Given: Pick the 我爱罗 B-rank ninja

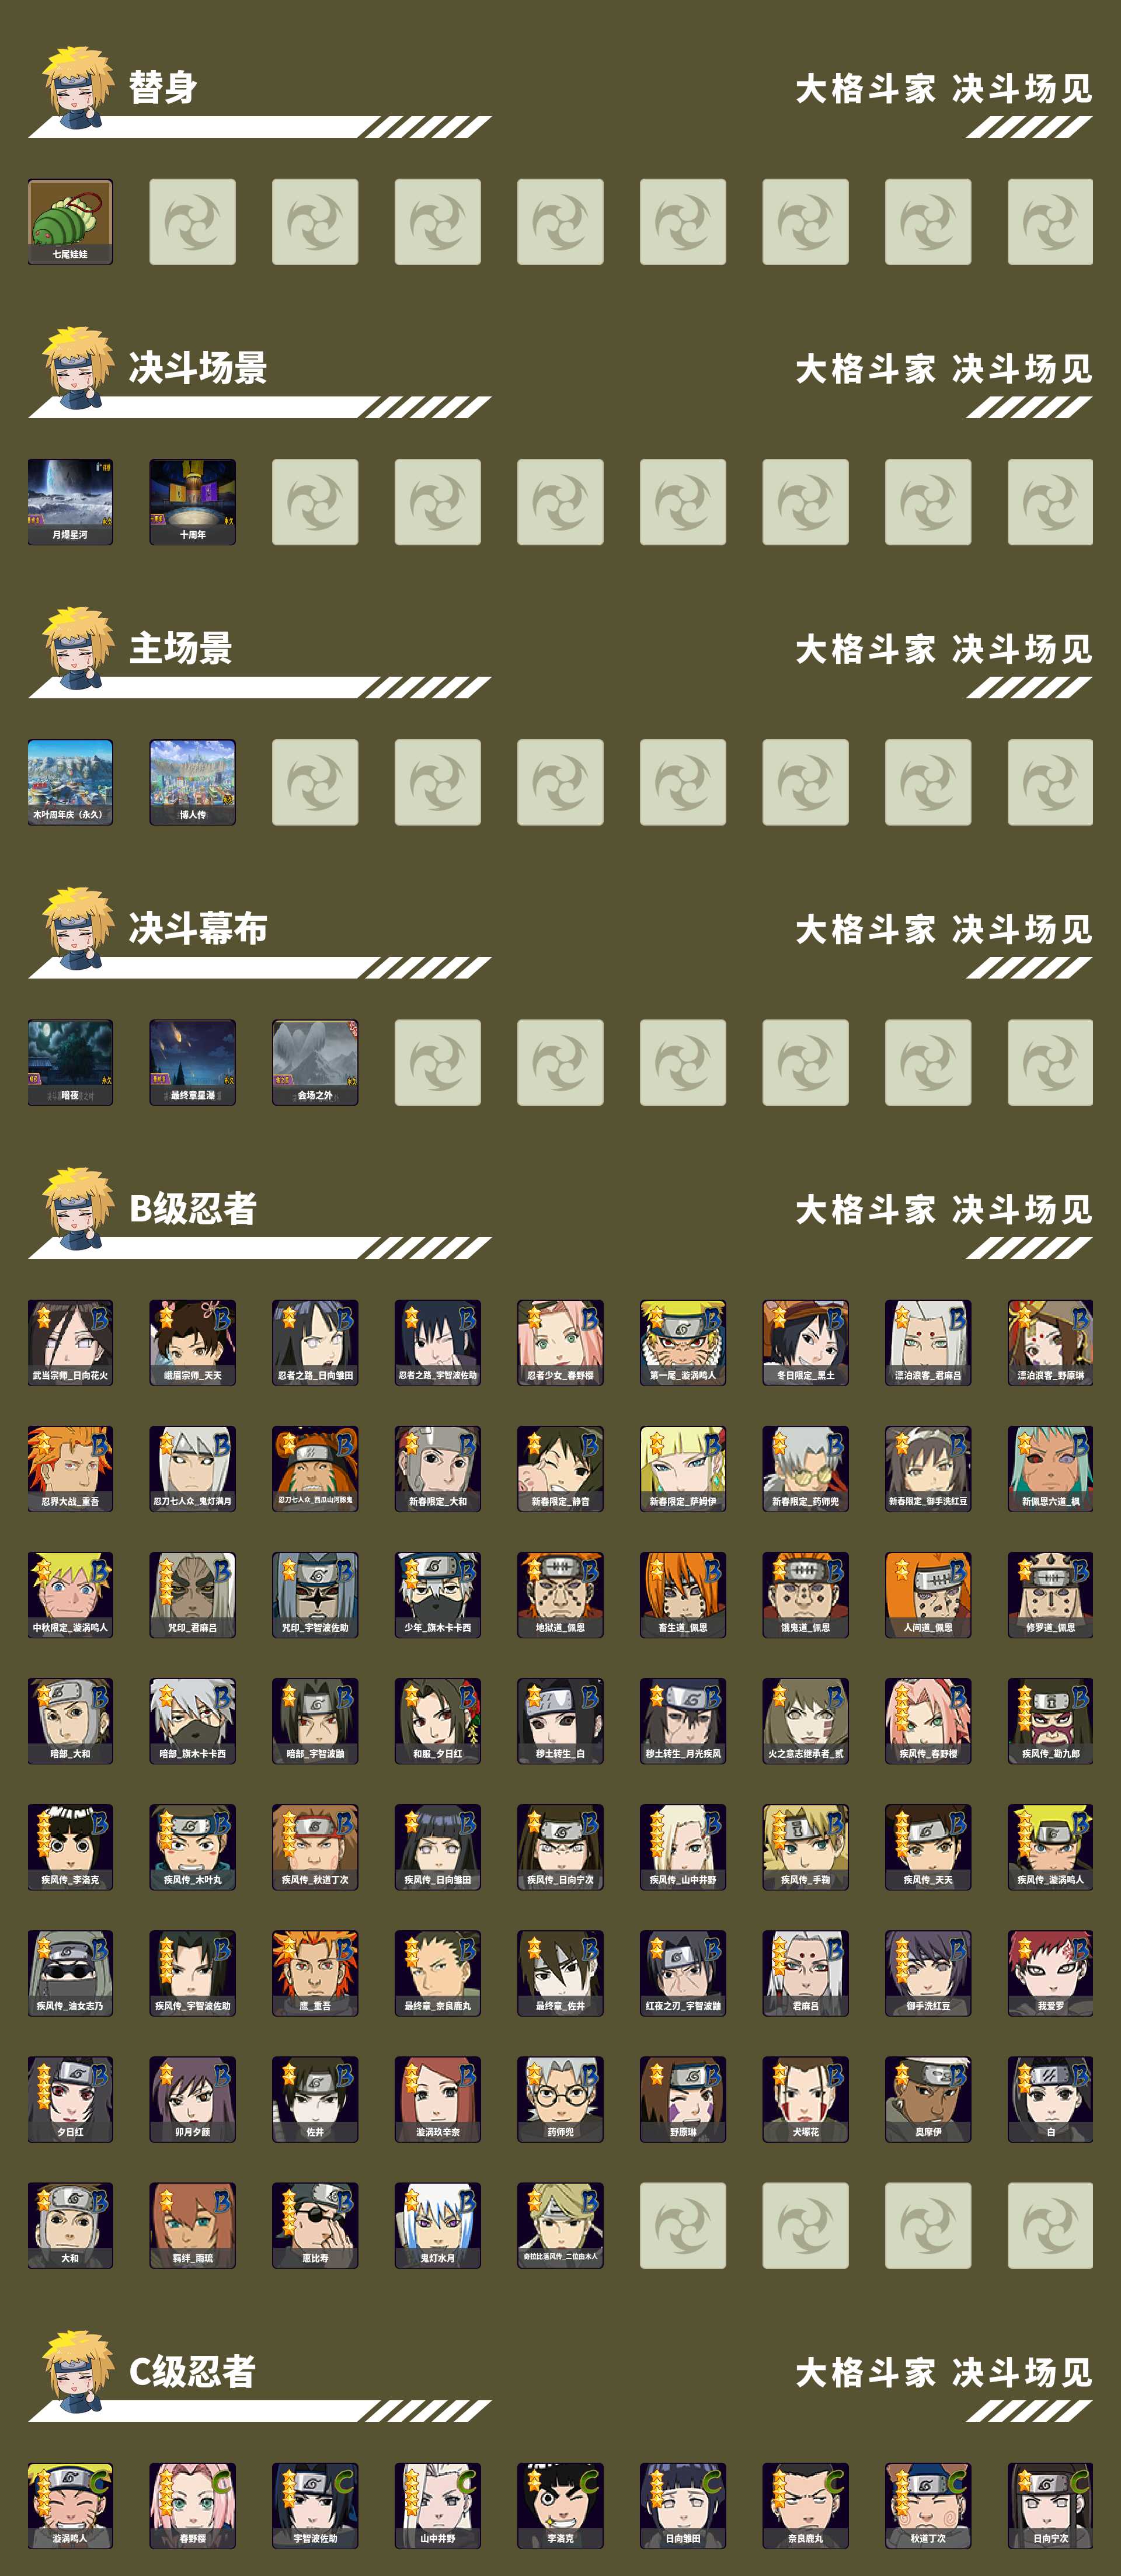Looking at the screenshot, I should [1050, 1972].
